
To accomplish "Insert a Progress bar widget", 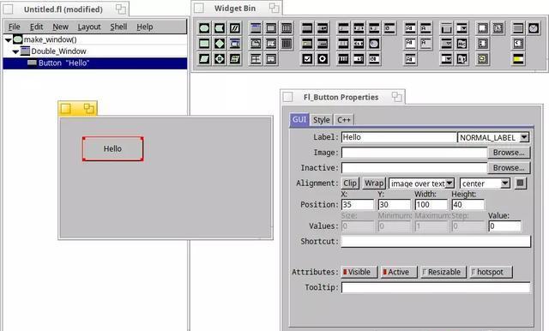I will tap(518, 59).
